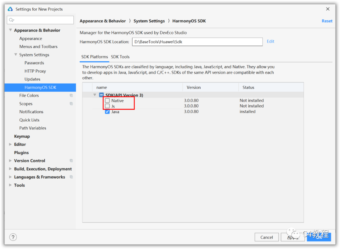The image size is (340, 249).
Task: Open HTTP Proxy settings
Action: pos(35,71)
